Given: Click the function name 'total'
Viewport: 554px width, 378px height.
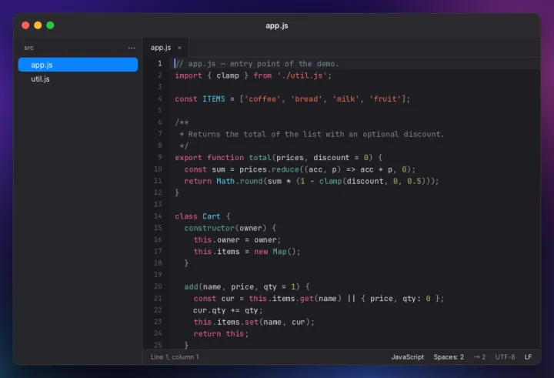Looking at the screenshot, I should coord(260,157).
